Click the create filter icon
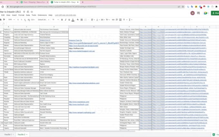 124,20
